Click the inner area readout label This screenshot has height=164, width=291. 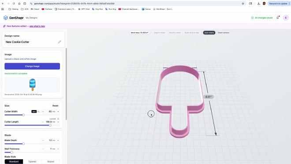point(140,33)
